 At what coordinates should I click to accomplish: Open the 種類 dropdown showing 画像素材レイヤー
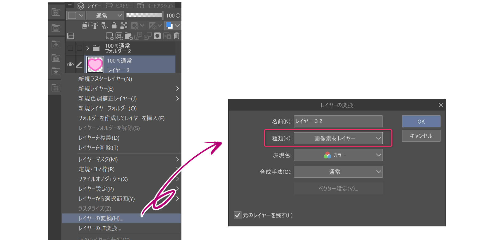click(338, 138)
